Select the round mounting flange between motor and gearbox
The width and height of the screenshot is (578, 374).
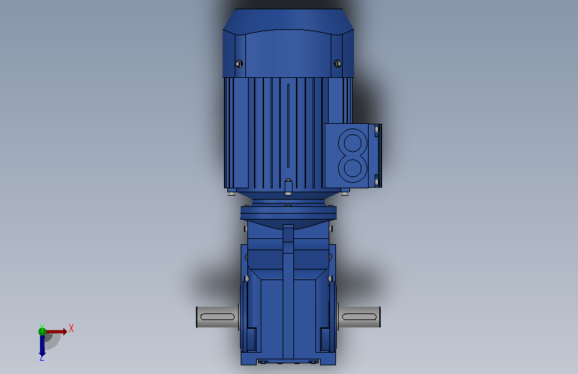coord(288,213)
